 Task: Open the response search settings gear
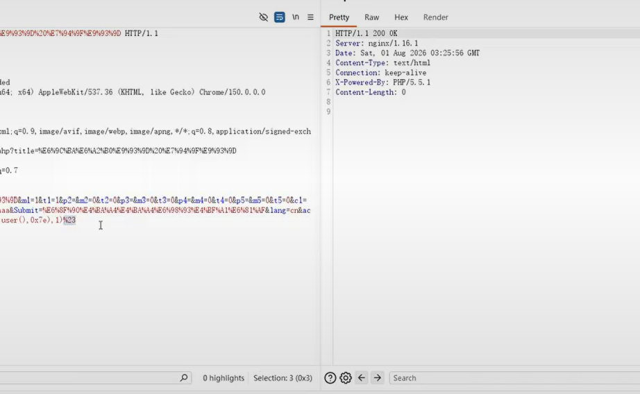346,378
